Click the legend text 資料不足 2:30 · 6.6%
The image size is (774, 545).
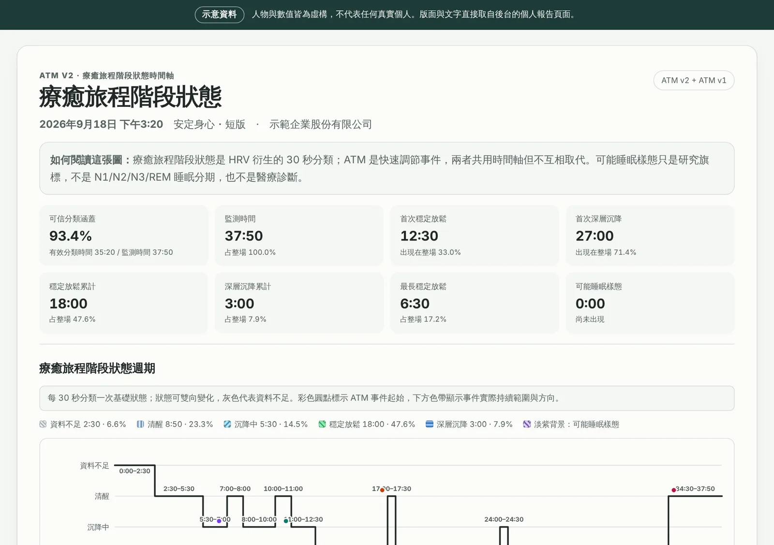point(88,424)
